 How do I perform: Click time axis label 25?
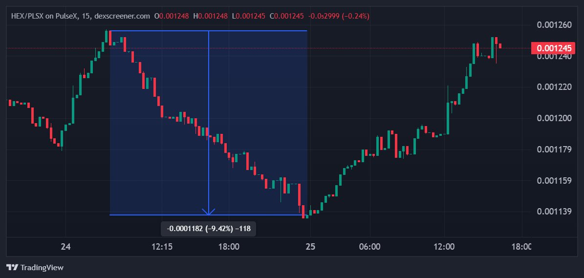(310, 247)
